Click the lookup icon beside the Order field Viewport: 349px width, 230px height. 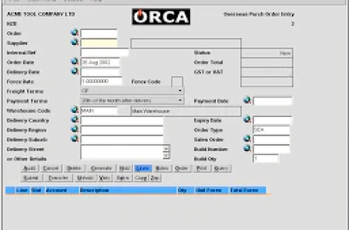[75, 32]
